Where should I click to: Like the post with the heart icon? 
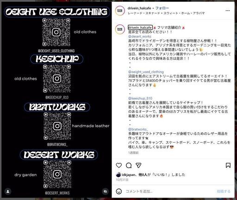(x=119, y=165)
